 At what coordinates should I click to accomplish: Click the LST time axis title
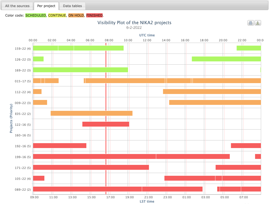(x=147, y=201)
